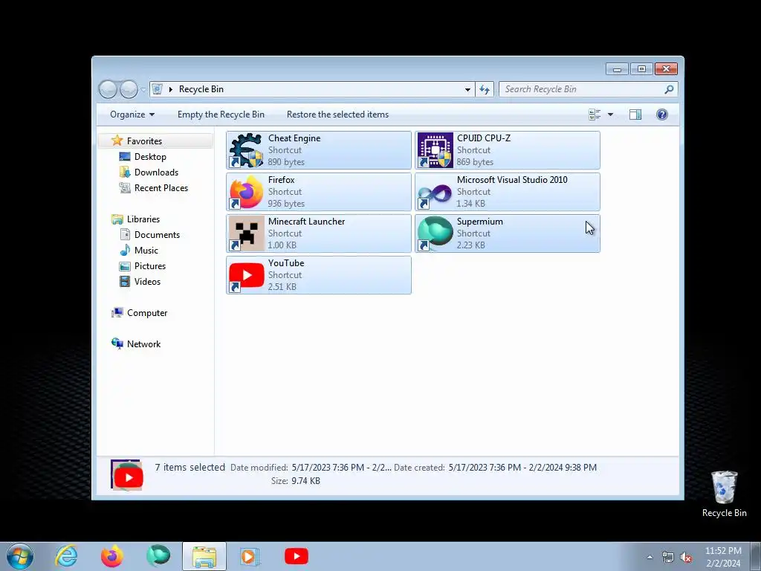This screenshot has width=761, height=571.
Task: Open the Windows Start button
Action: [20, 556]
